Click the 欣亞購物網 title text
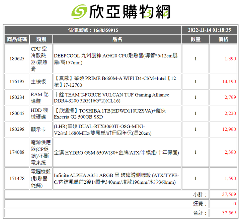This screenshot has width=241, height=220. pos(130,12)
